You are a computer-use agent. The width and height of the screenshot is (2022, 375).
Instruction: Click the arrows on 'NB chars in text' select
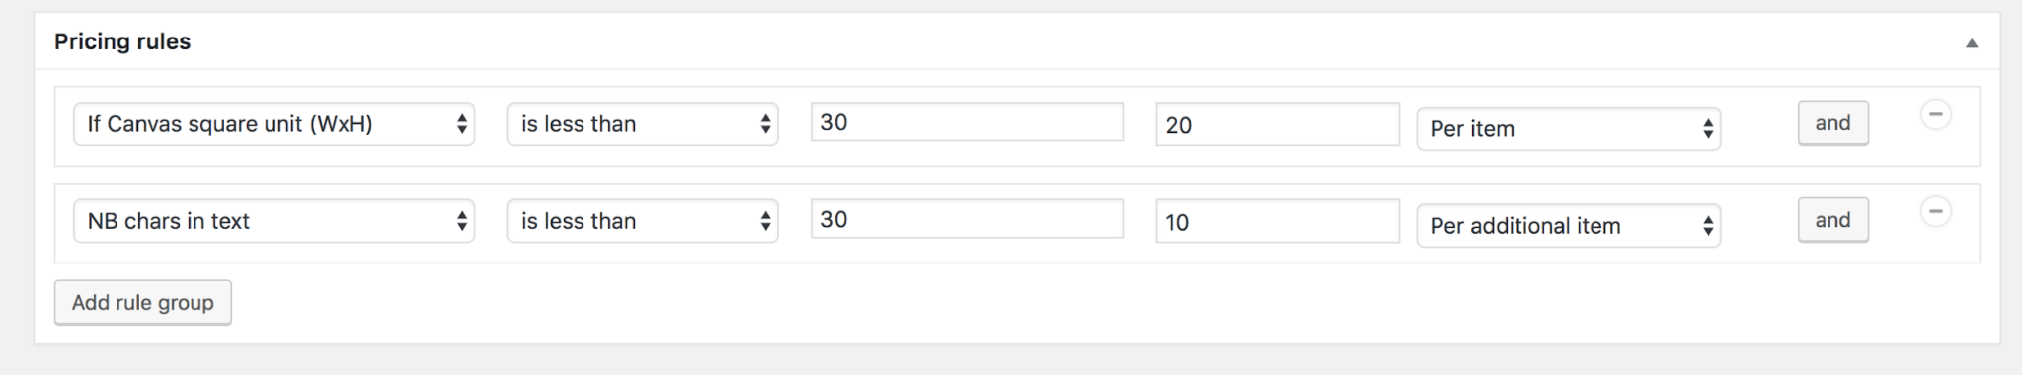click(462, 221)
